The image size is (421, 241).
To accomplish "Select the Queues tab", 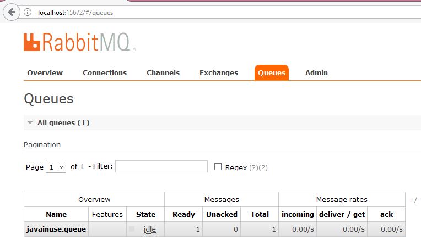I will click(272, 73).
